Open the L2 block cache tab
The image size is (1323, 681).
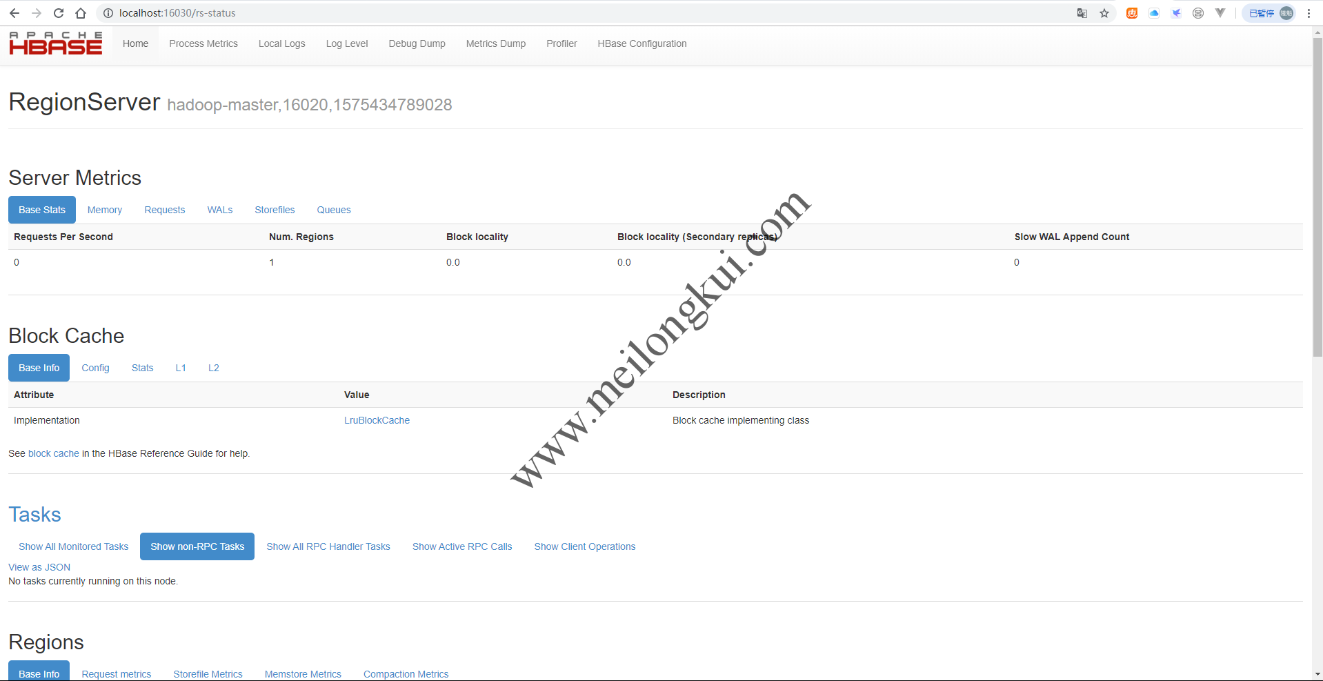(x=214, y=368)
